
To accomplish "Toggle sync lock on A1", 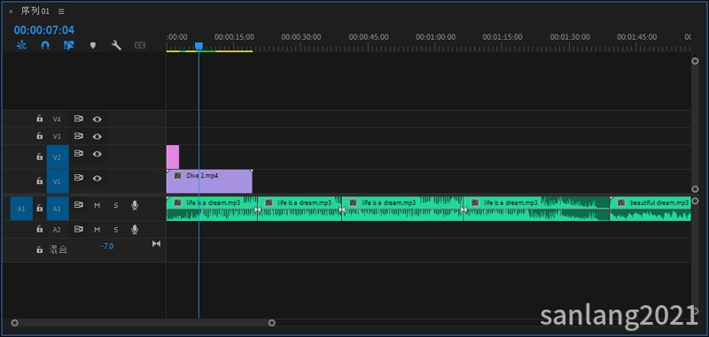I will pyautogui.click(x=79, y=205).
